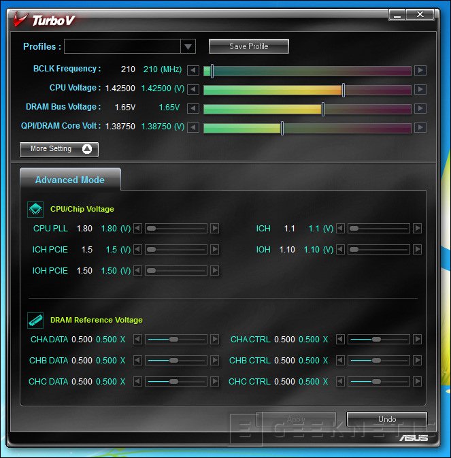Click the CHC CTRL slider thumb
The height and width of the screenshot is (458, 451).
(x=376, y=382)
